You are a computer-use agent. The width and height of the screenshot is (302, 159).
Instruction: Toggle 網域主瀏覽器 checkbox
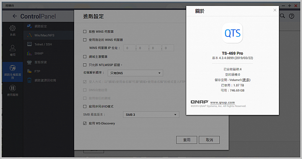coord(85,57)
